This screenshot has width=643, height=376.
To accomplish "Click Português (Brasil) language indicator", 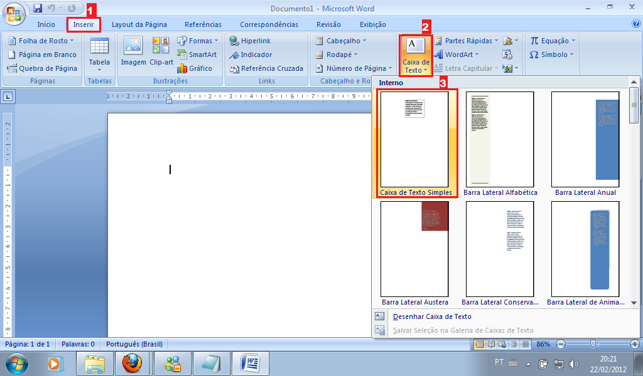I will (134, 344).
